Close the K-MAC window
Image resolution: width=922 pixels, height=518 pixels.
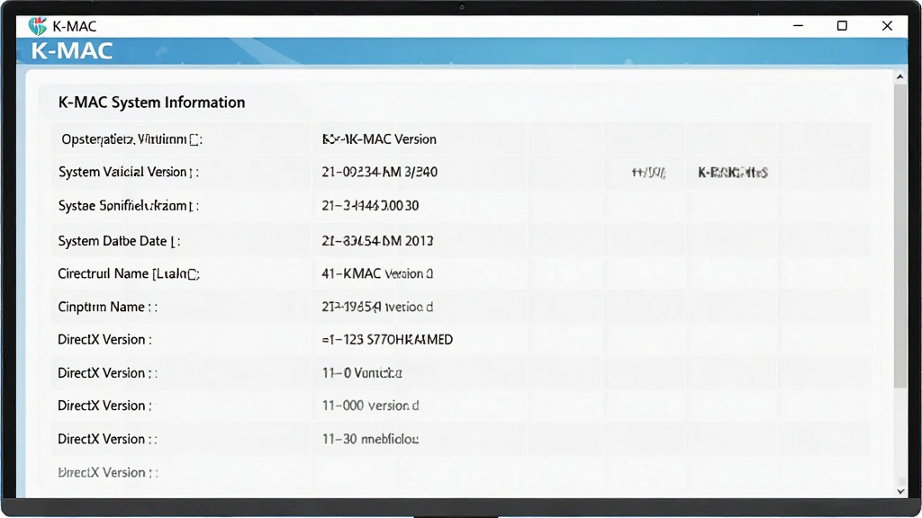887,26
